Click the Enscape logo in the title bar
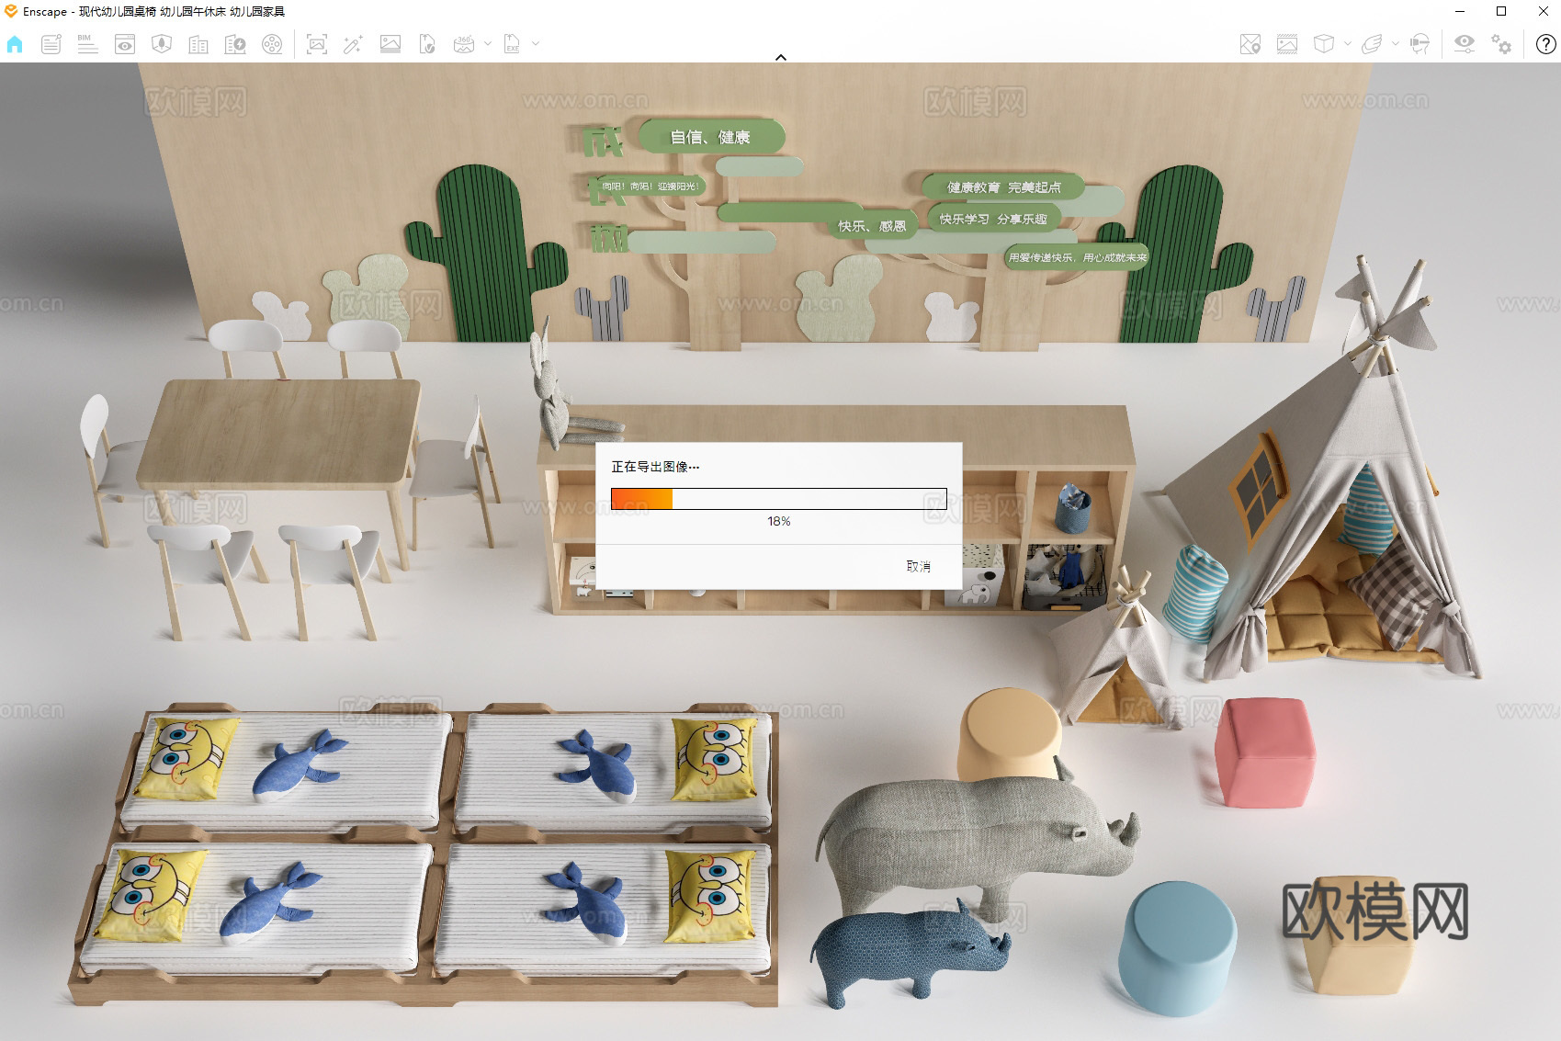1561x1041 pixels. (11, 11)
